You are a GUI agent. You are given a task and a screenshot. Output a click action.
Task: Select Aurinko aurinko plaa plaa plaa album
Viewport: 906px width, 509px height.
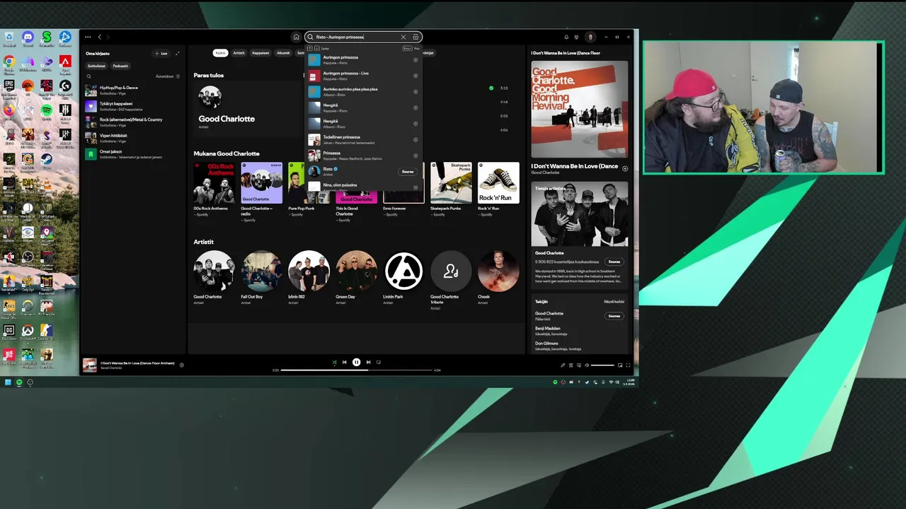[x=363, y=92]
